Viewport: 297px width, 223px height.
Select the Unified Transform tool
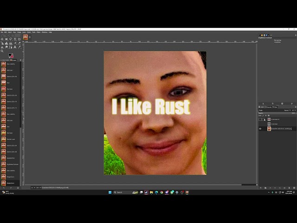pos(2,43)
